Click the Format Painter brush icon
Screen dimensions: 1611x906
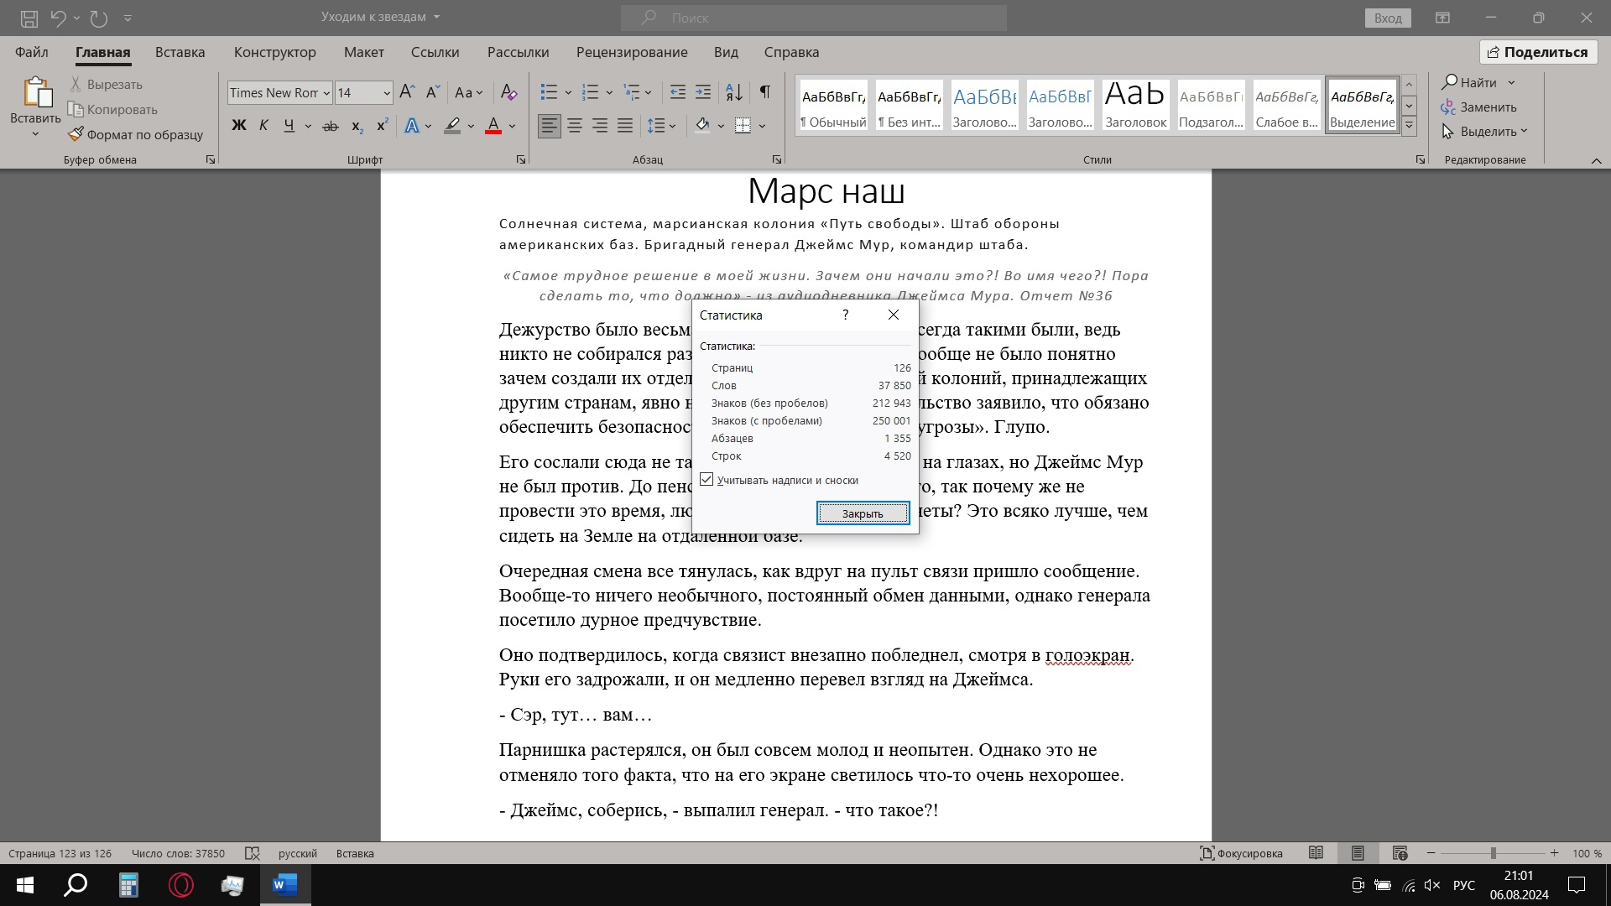point(76,134)
